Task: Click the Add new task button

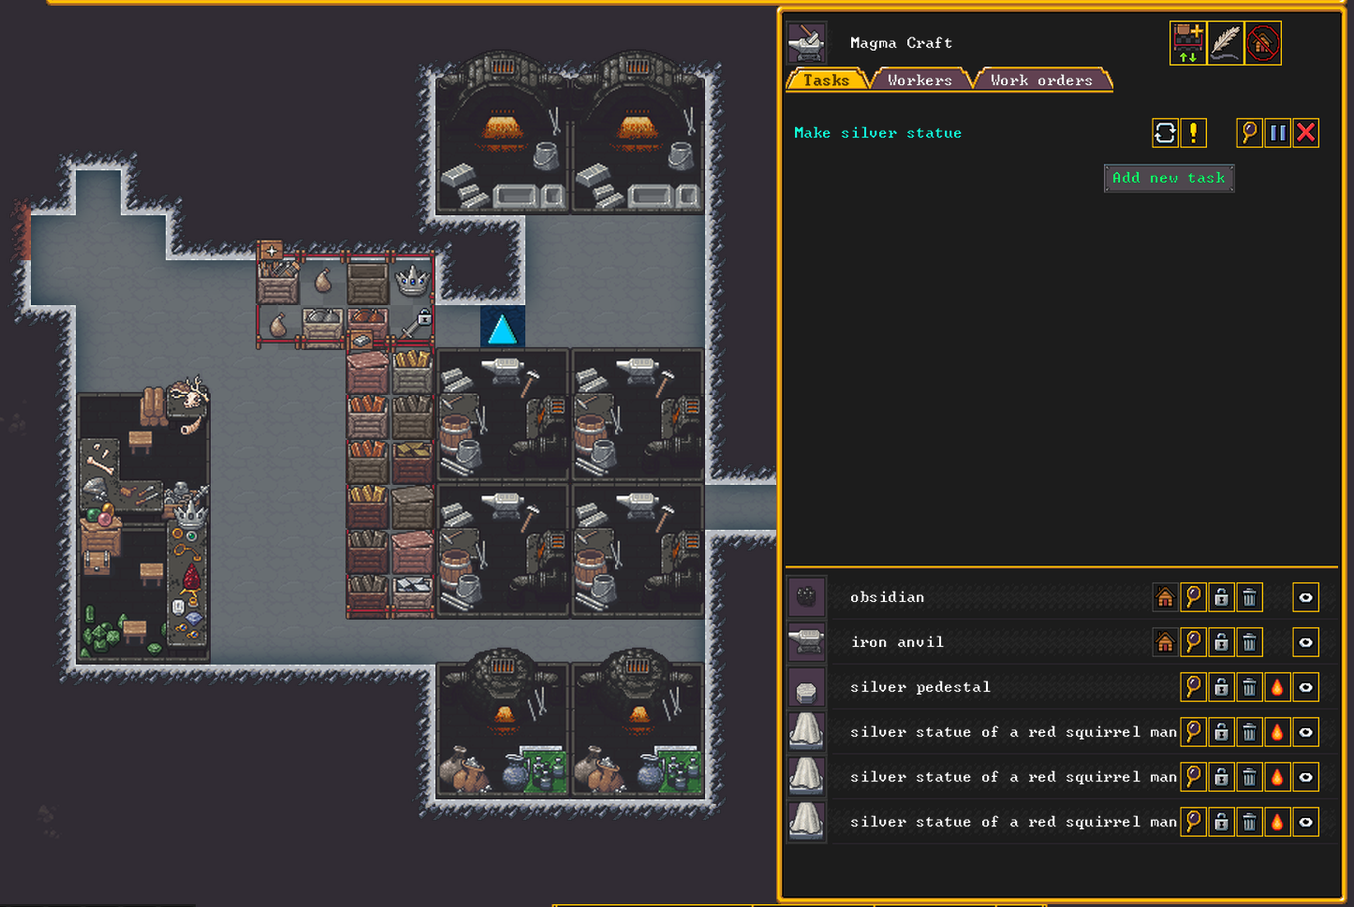Action: (1169, 178)
